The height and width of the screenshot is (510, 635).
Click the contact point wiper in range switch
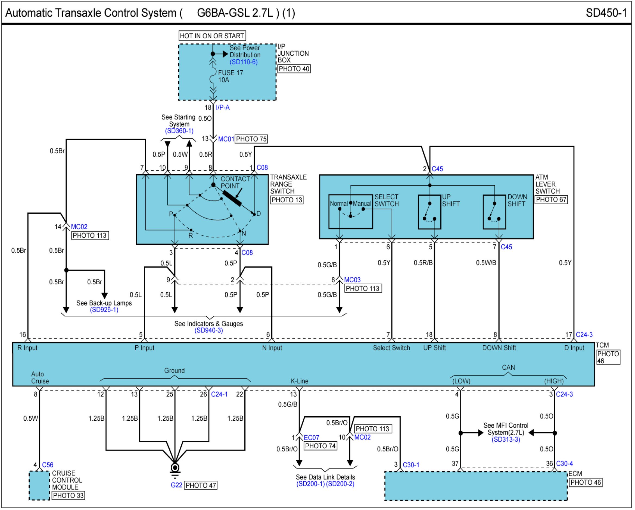point(232,199)
